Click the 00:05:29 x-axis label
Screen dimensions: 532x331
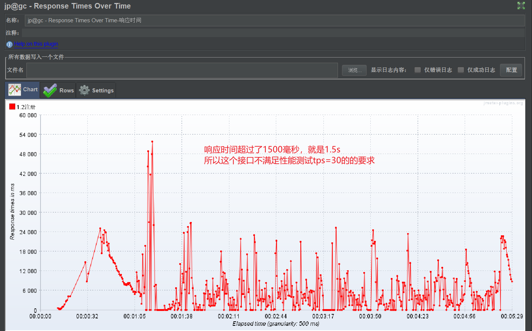[x=512, y=316]
